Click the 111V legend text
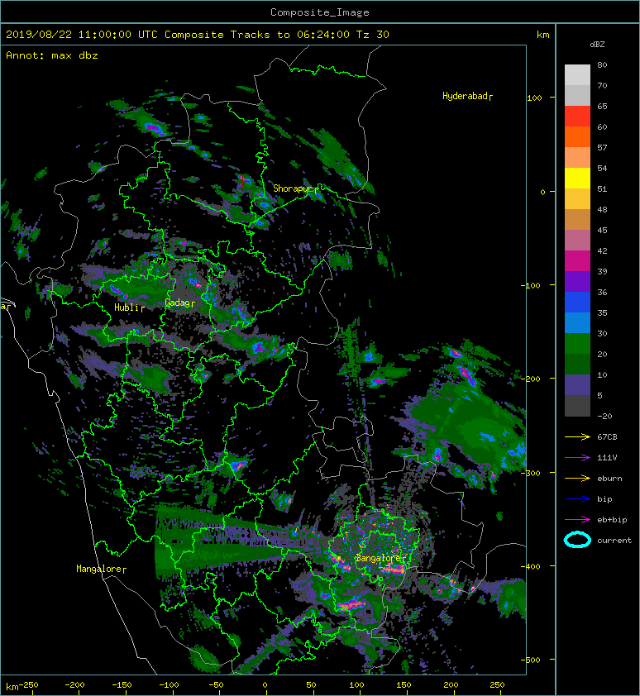 (607, 458)
